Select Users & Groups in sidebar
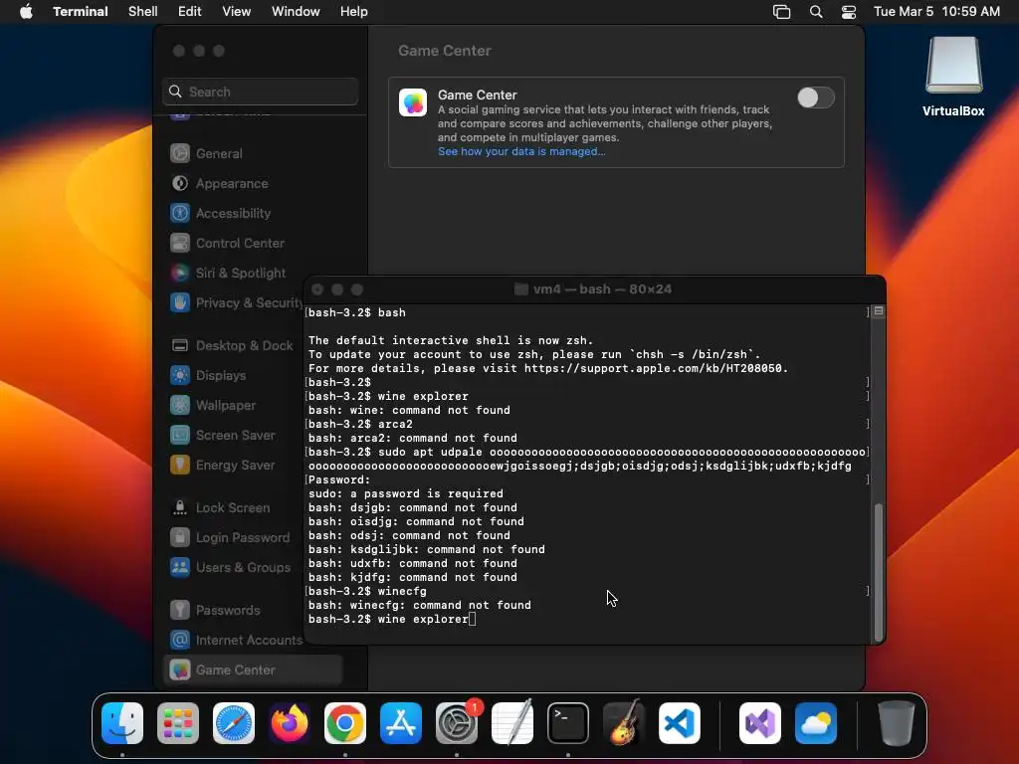This screenshot has height=764, width=1019. click(x=234, y=568)
